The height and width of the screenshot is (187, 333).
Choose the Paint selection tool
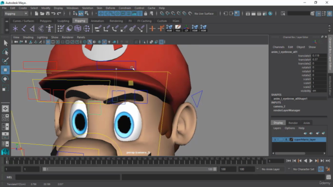pyautogui.click(x=6, y=61)
